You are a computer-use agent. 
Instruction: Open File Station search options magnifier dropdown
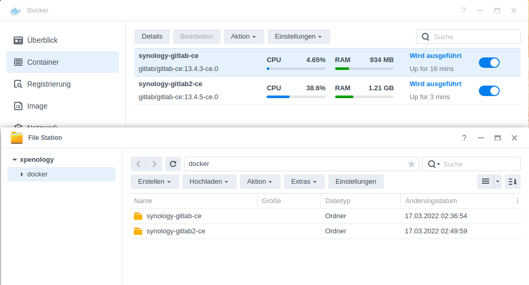434,164
